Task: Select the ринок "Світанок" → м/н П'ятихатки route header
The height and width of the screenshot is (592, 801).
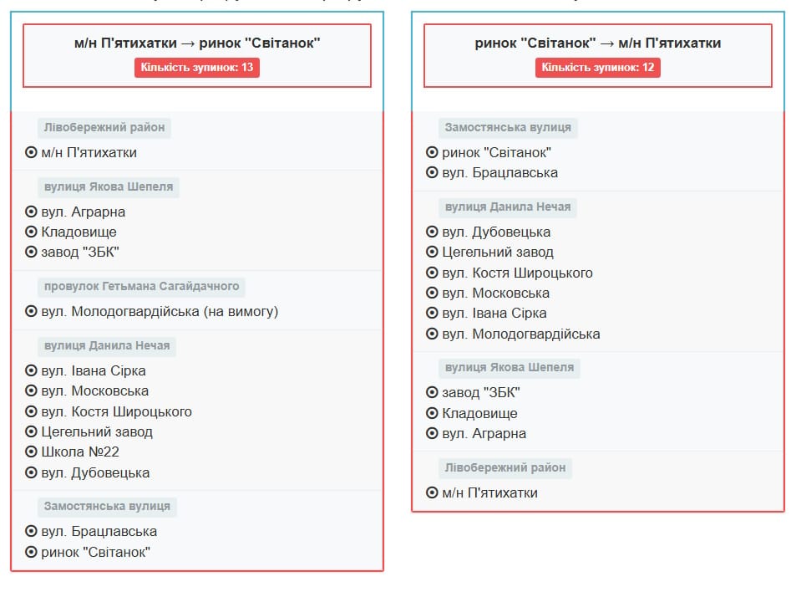Action: coord(598,43)
